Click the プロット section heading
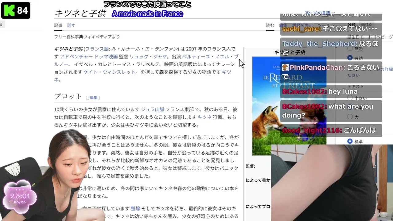 coord(68,96)
